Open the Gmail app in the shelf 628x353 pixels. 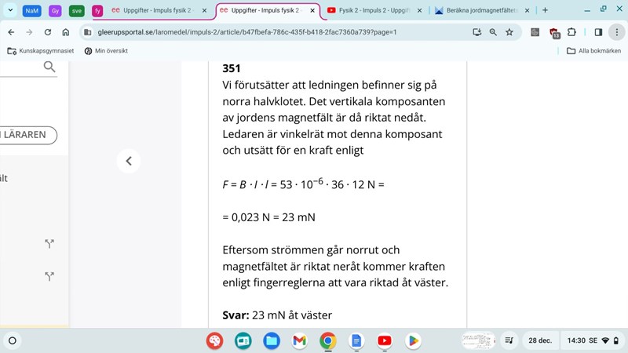pyautogui.click(x=299, y=340)
